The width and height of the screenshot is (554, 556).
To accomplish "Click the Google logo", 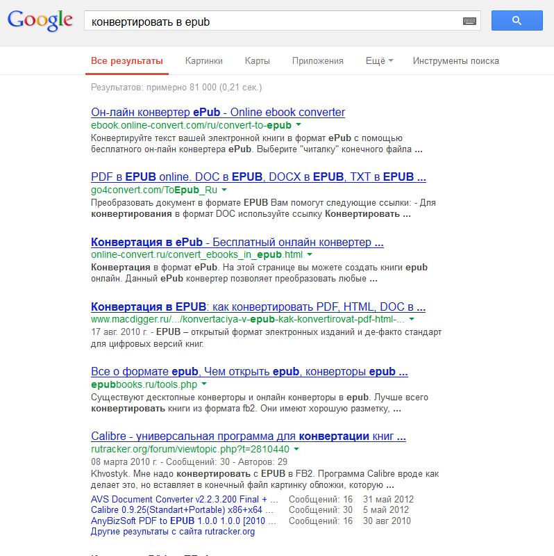I will (x=40, y=20).
